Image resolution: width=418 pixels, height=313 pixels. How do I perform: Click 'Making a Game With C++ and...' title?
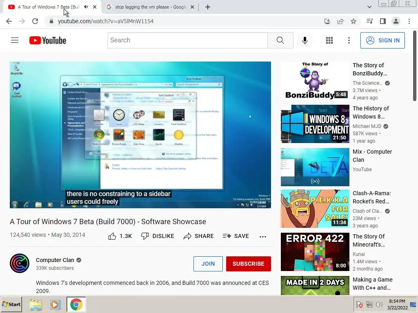tap(372, 284)
